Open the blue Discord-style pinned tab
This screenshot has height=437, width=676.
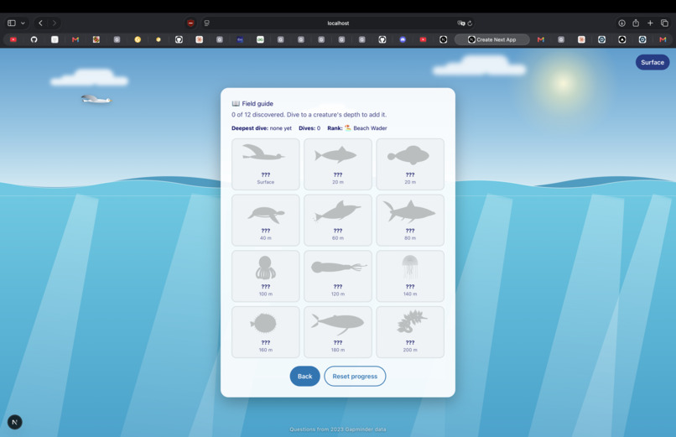coord(403,39)
